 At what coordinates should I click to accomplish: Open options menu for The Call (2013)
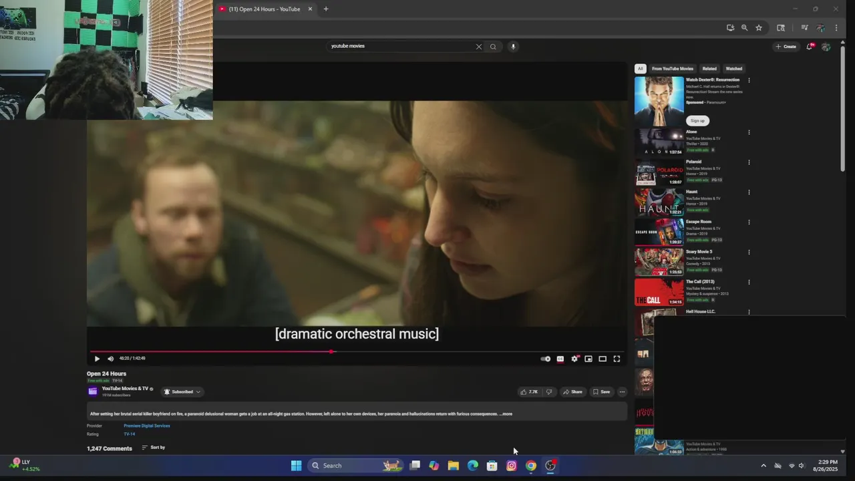(749, 282)
